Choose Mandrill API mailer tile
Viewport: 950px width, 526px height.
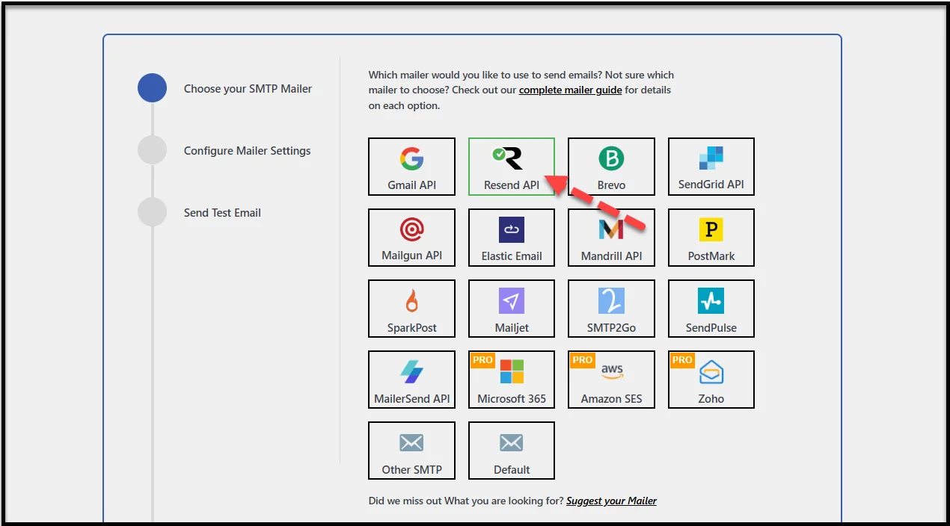[x=611, y=238]
